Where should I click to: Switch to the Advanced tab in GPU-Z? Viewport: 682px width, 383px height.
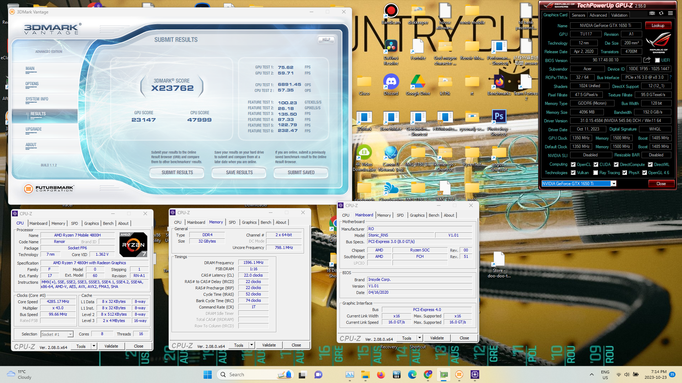click(598, 15)
